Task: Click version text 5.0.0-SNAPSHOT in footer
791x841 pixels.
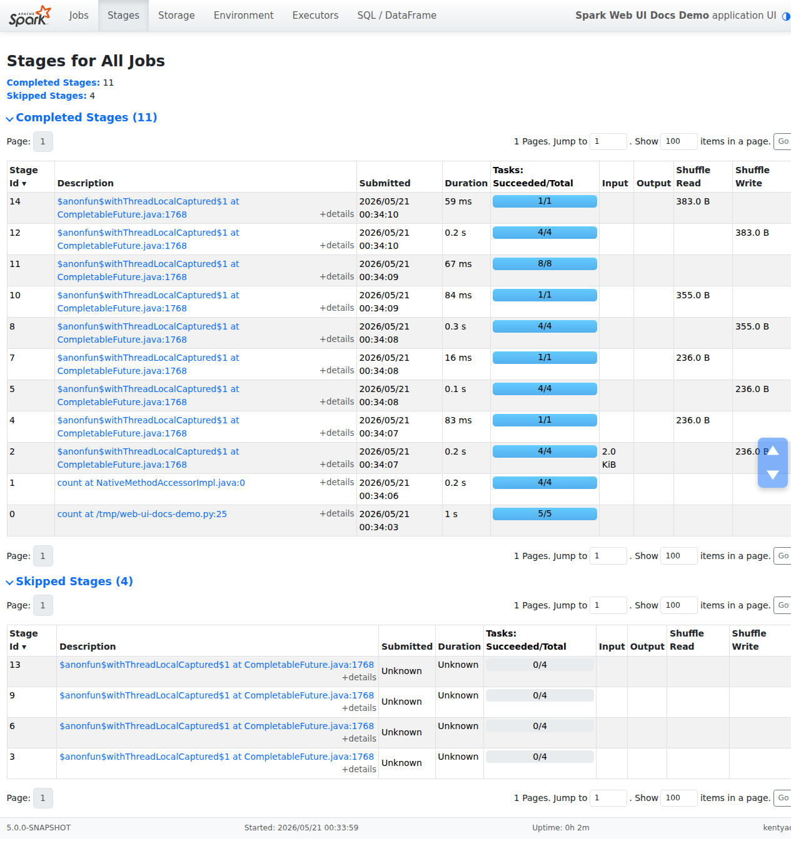Action: click(39, 828)
